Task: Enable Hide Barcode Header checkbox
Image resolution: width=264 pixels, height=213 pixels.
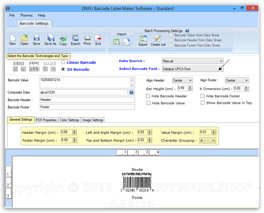Action: point(149,96)
